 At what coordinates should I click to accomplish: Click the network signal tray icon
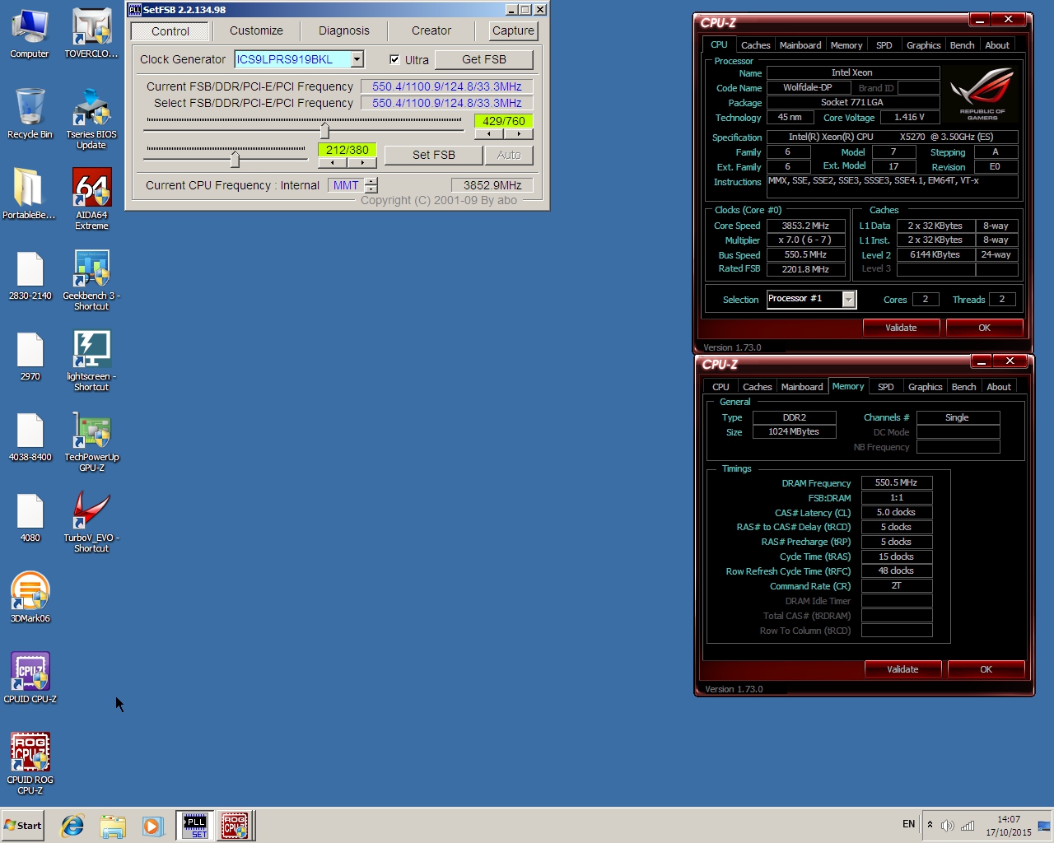[x=968, y=826]
